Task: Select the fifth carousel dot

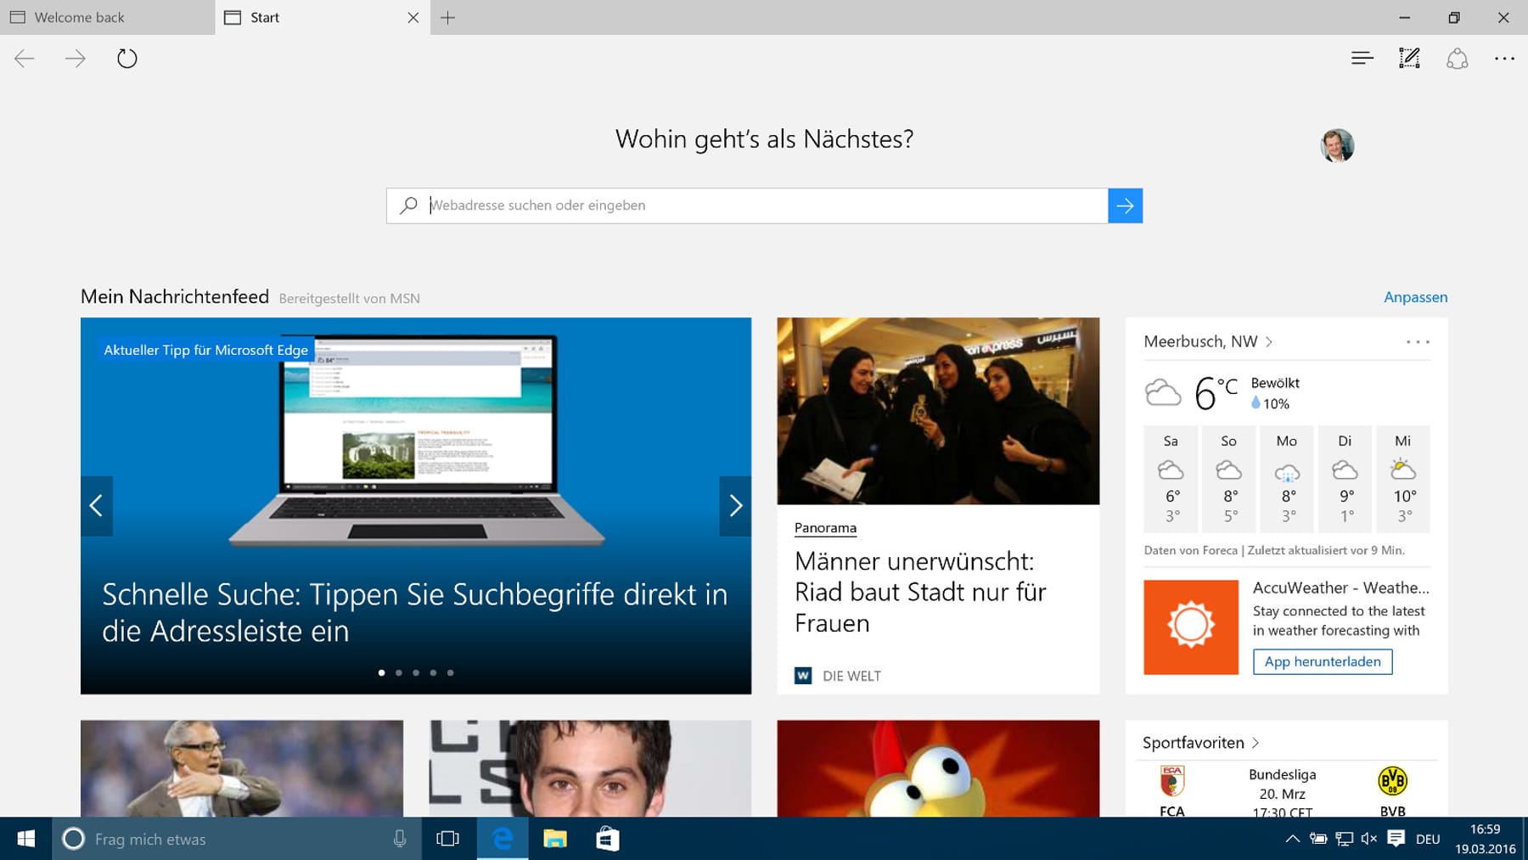Action: click(x=451, y=672)
